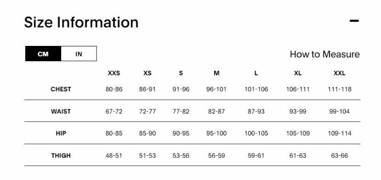
Task: Select the CM unit toggle
Action: pos(43,54)
